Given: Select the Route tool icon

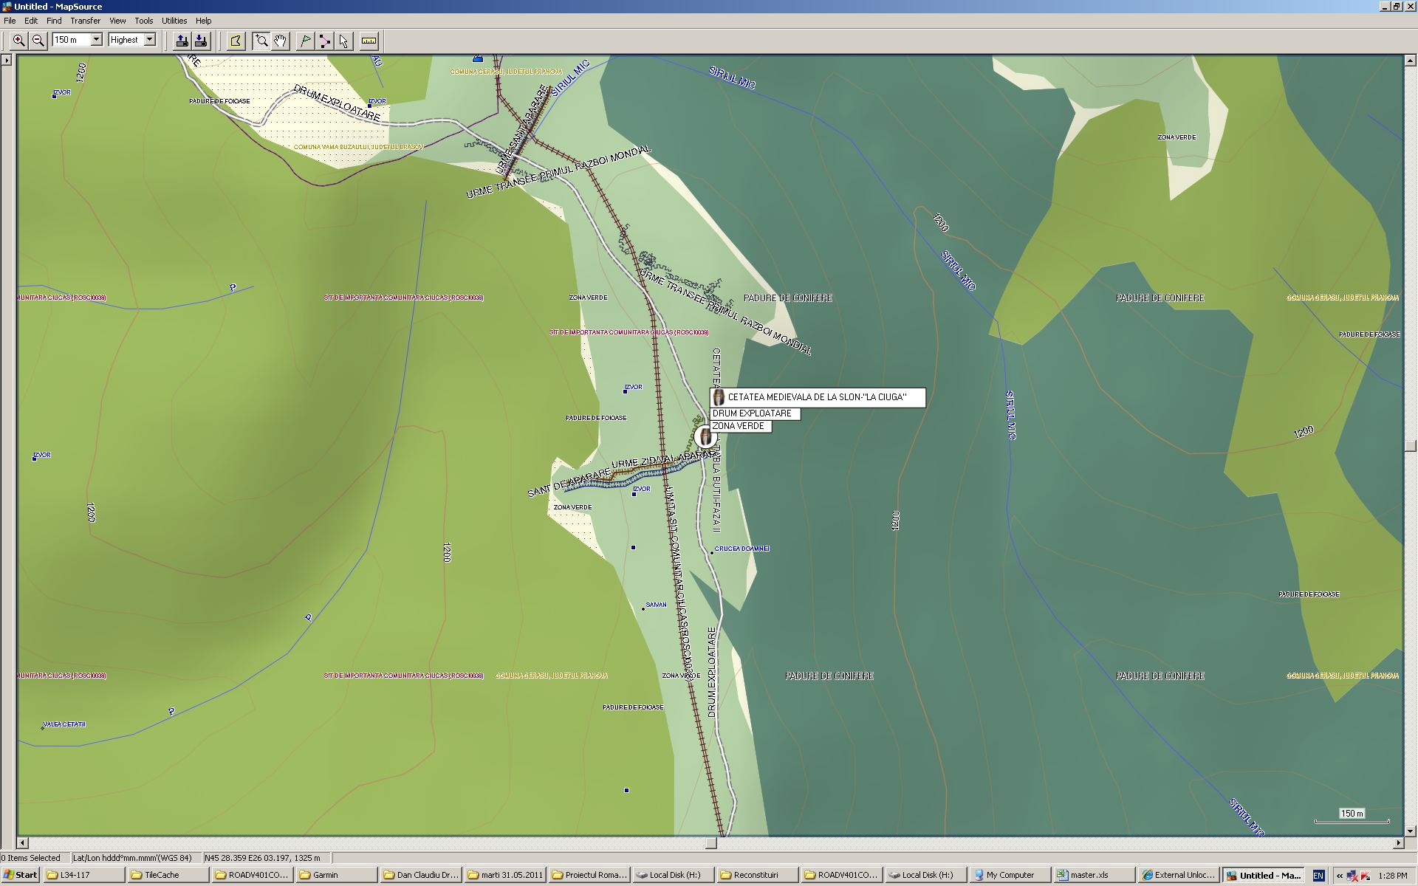Looking at the screenshot, I should (324, 41).
